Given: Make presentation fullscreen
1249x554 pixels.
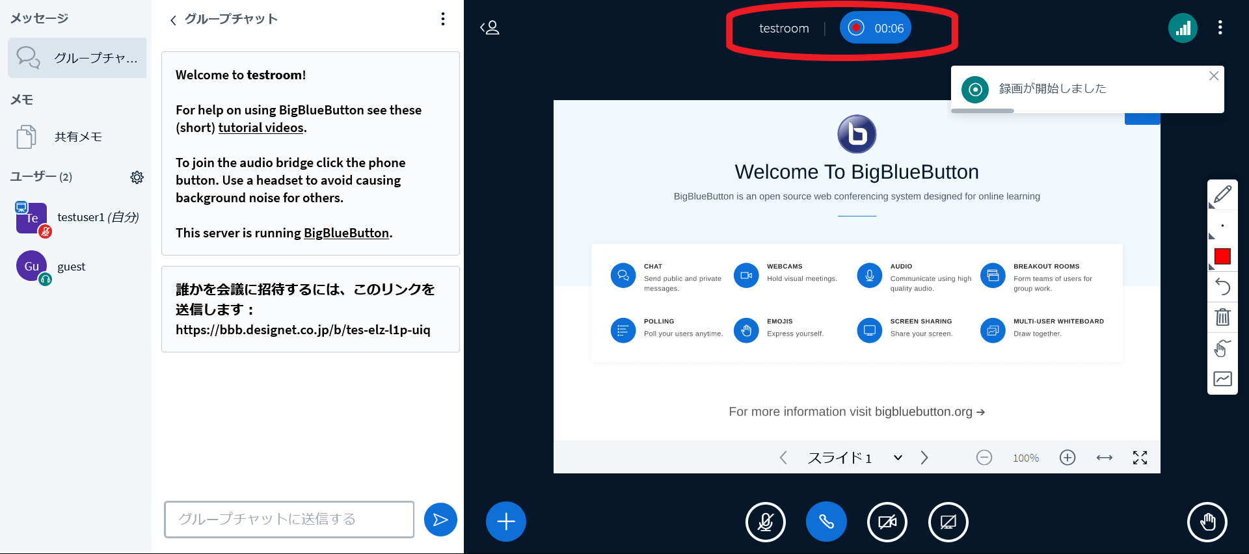Looking at the screenshot, I should click(x=1140, y=458).
